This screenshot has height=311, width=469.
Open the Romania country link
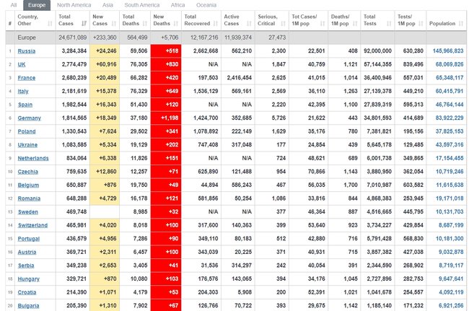click(x=29, y=198)
